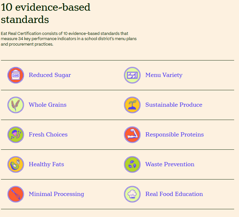
Task: Follow the Real Food Education link
Action: [174, 194]
